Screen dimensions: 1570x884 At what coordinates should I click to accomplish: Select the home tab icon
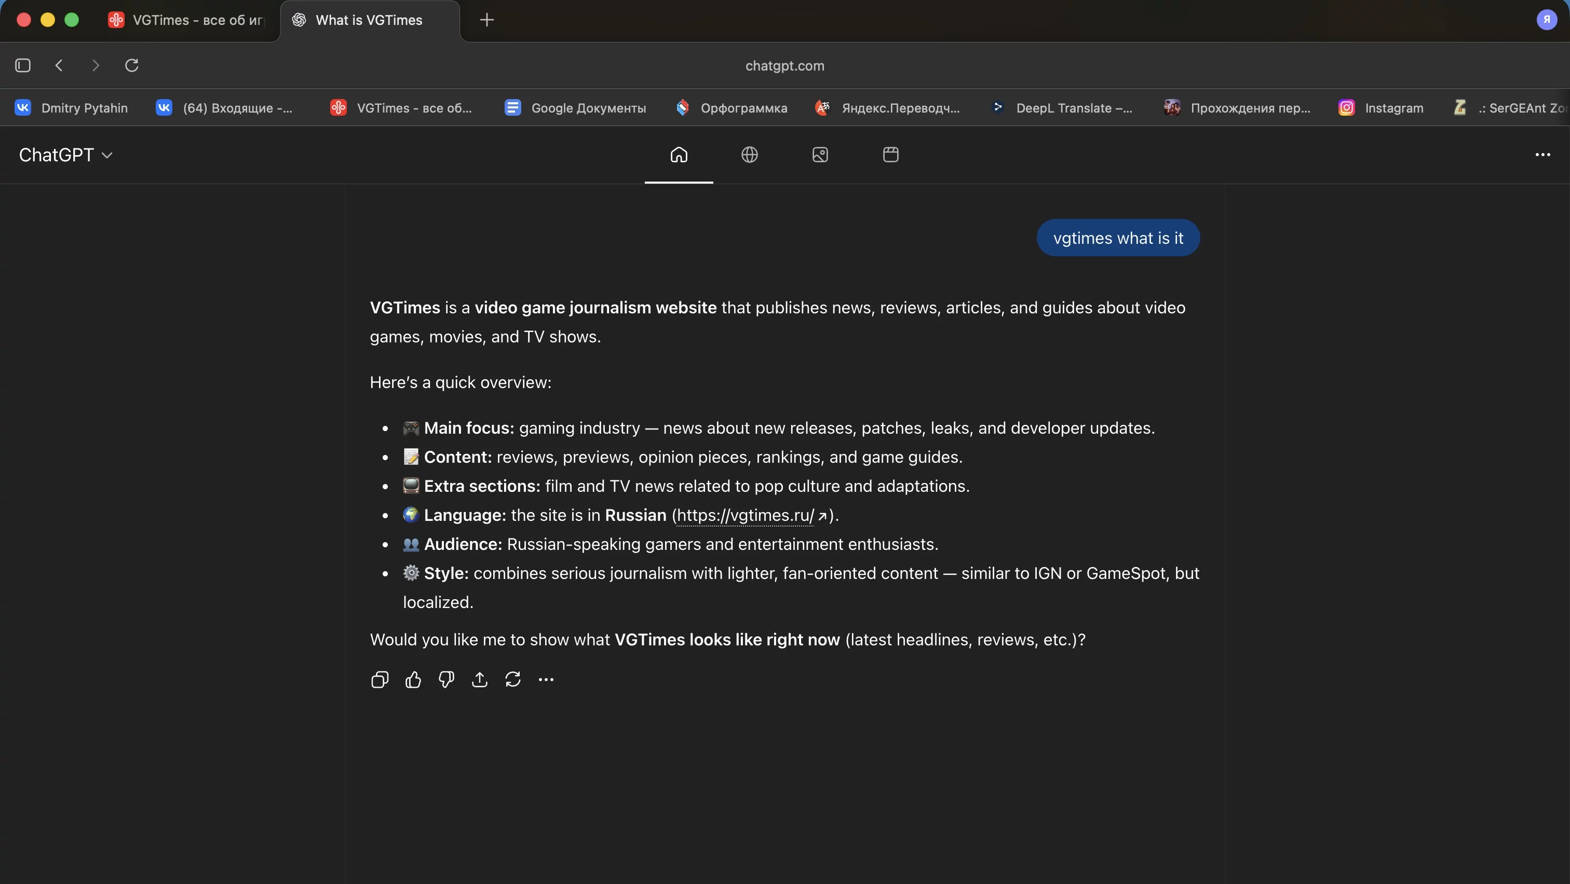[x=679, y=155]
